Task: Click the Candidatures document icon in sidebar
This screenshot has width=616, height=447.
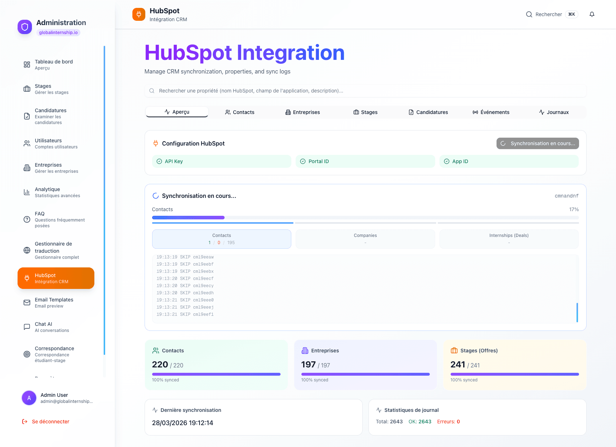Action: [27, 116]
